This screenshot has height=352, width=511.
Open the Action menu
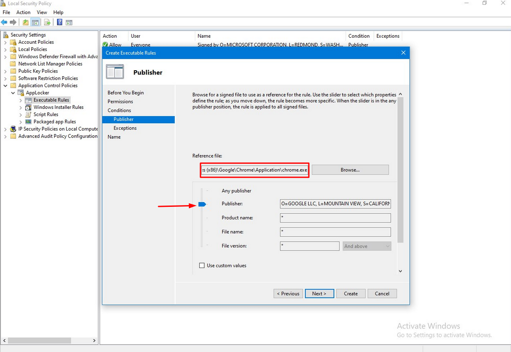23,12
